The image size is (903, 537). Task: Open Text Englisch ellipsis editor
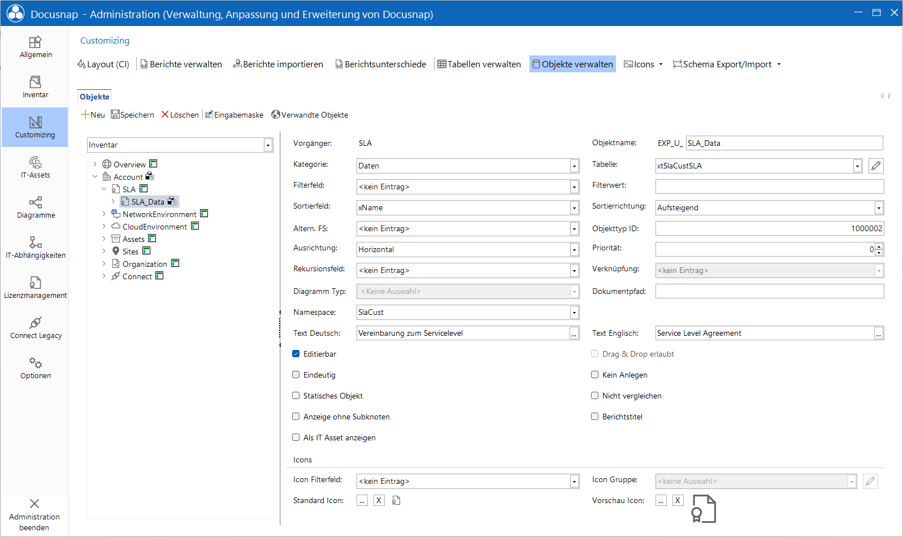pos(879,334)
